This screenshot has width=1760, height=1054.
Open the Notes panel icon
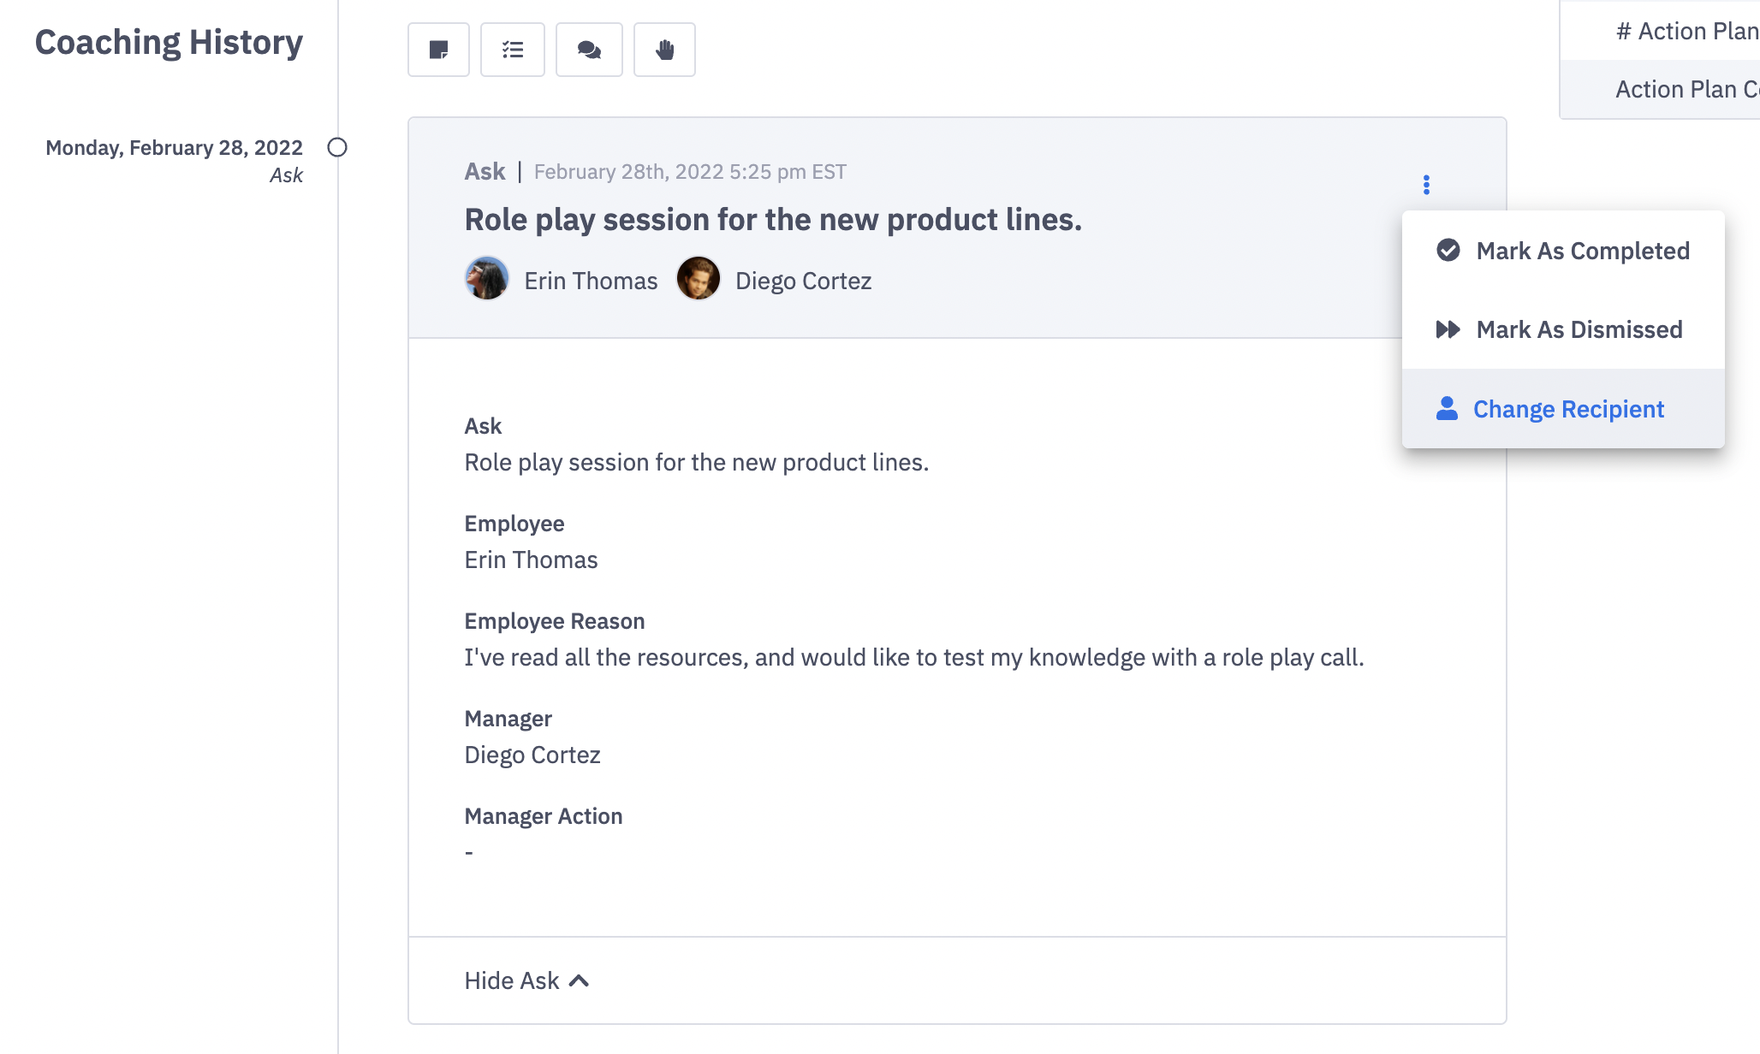438,50
